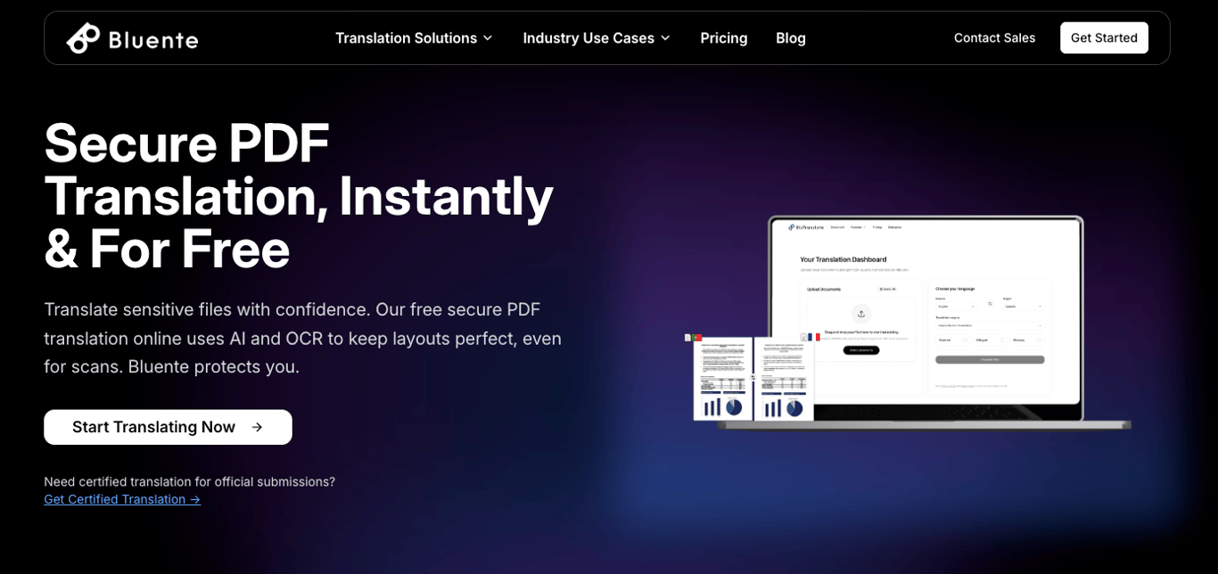Image resolution: width=1218 pixels, height=574 pixels.
Task: Click the translated document page thumbnail
Action: (x=784, y=379)
